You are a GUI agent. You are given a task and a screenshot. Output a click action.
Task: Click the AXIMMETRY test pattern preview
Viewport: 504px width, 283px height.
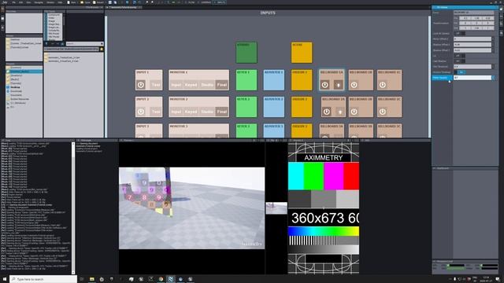tap(324, 208)
